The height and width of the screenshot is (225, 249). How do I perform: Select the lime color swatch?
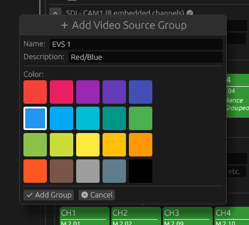[62, 145]
